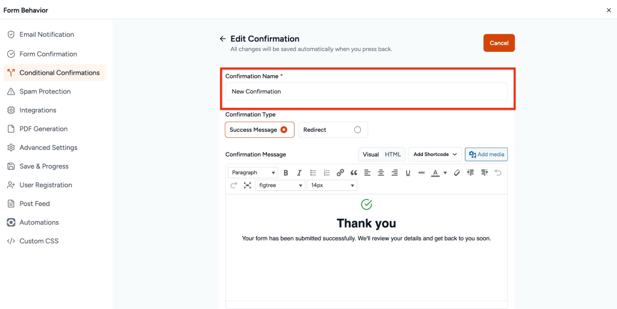The height and width of the screenshot is (309, 617).
Task: Toggle underline formatting
Action: click(408, 173)
